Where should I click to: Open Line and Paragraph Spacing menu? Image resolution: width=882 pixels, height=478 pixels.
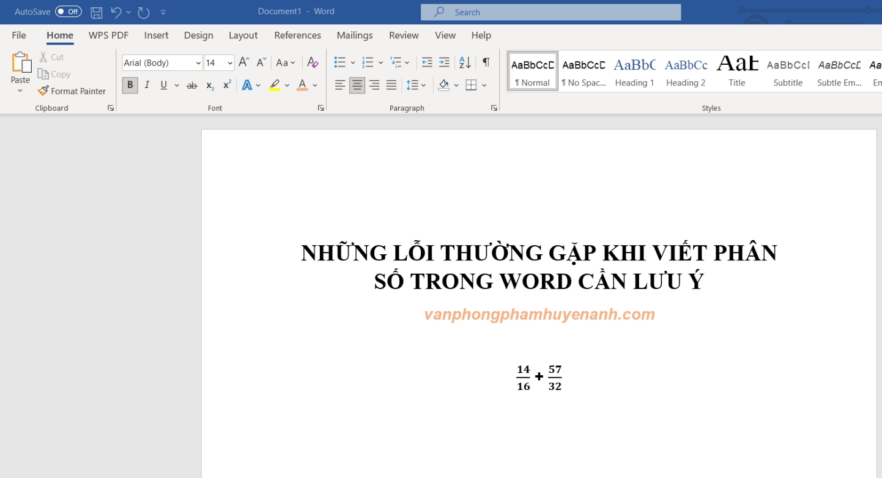tap(417, 85)
